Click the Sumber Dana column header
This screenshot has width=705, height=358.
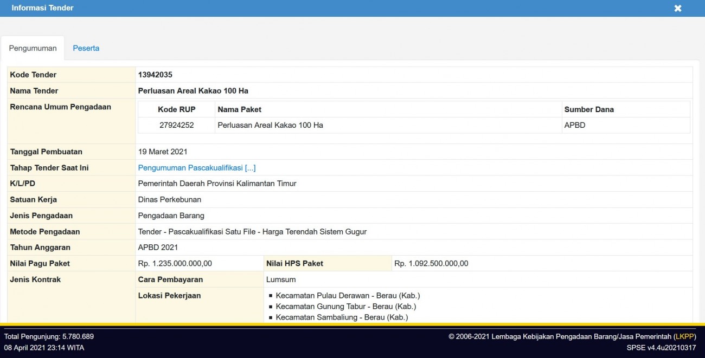(589, 109)
